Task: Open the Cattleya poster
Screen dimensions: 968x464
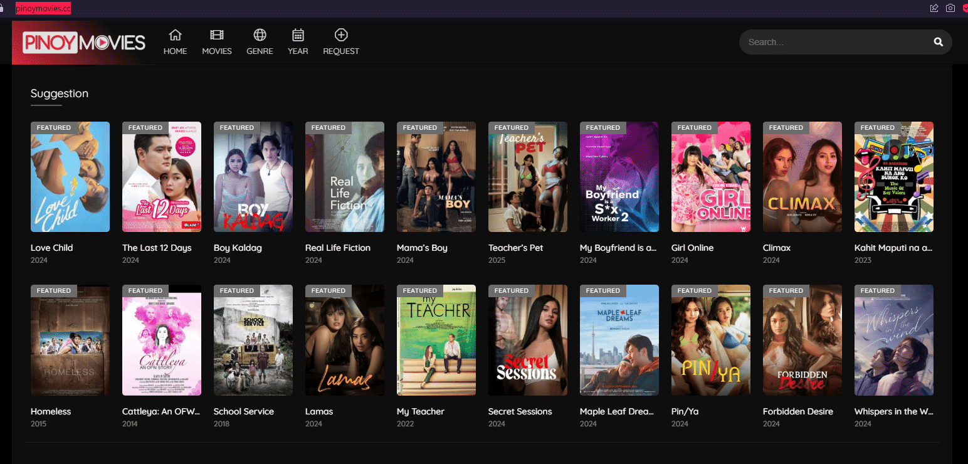Action: pos(162,340)
